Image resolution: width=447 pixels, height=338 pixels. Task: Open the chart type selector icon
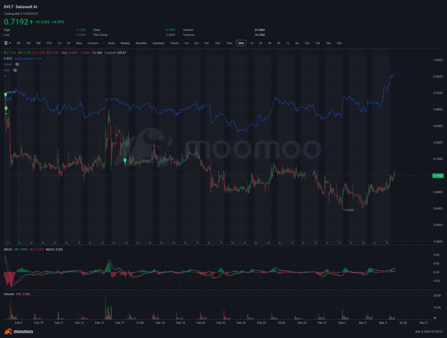click(x=6, y=43)
